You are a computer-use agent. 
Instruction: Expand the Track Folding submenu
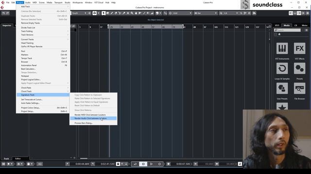(x=43, y=31)
